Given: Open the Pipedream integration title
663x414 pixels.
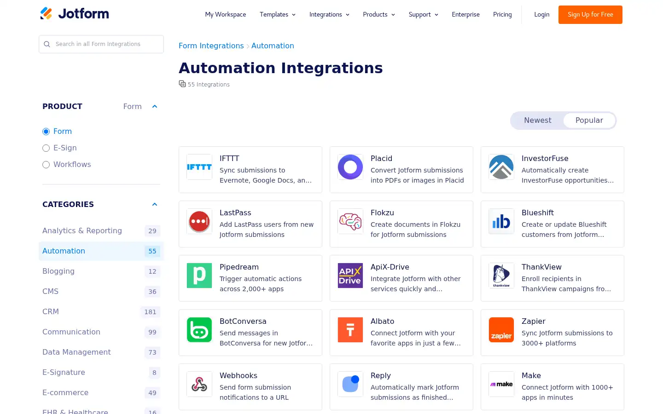Looking at the screenshot, I should click(239, 267).
